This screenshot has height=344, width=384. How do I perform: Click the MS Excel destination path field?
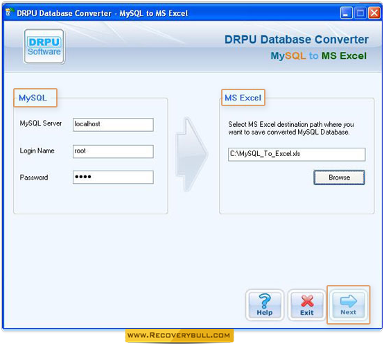tap(297, 154)
